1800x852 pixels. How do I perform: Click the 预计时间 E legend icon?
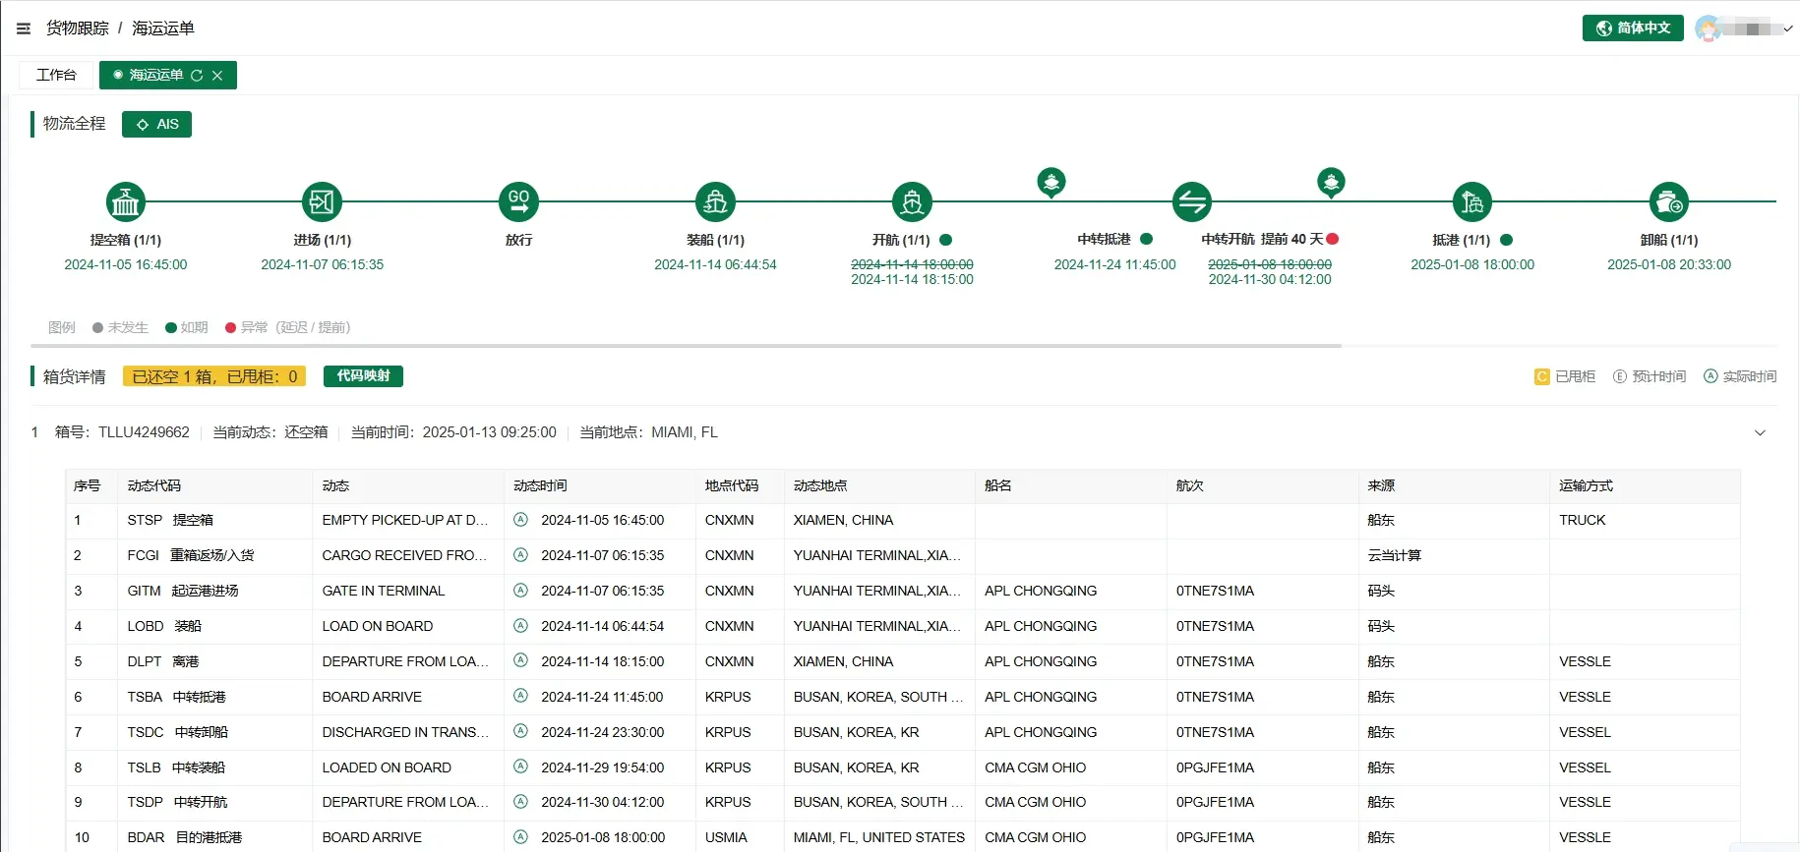point(1620,376)
